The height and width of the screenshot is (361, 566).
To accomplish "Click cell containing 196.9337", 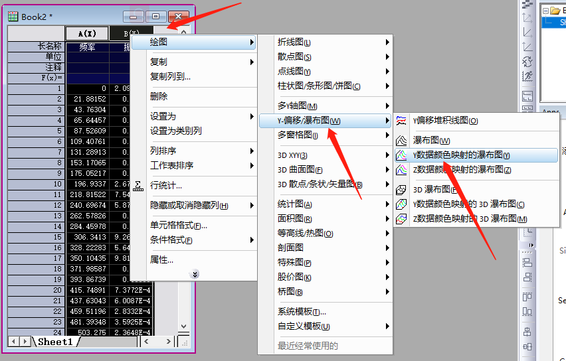I will coord(87,184).
